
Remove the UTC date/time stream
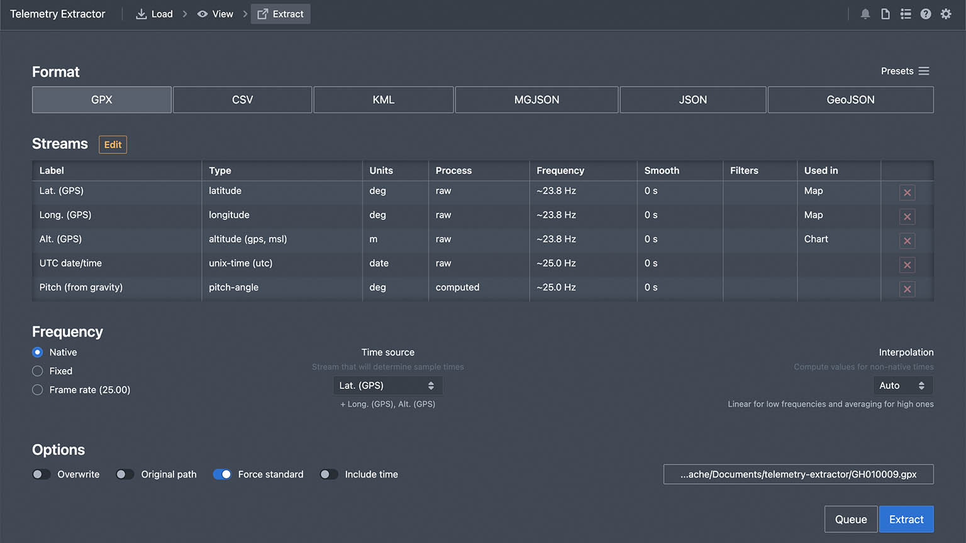907,265
